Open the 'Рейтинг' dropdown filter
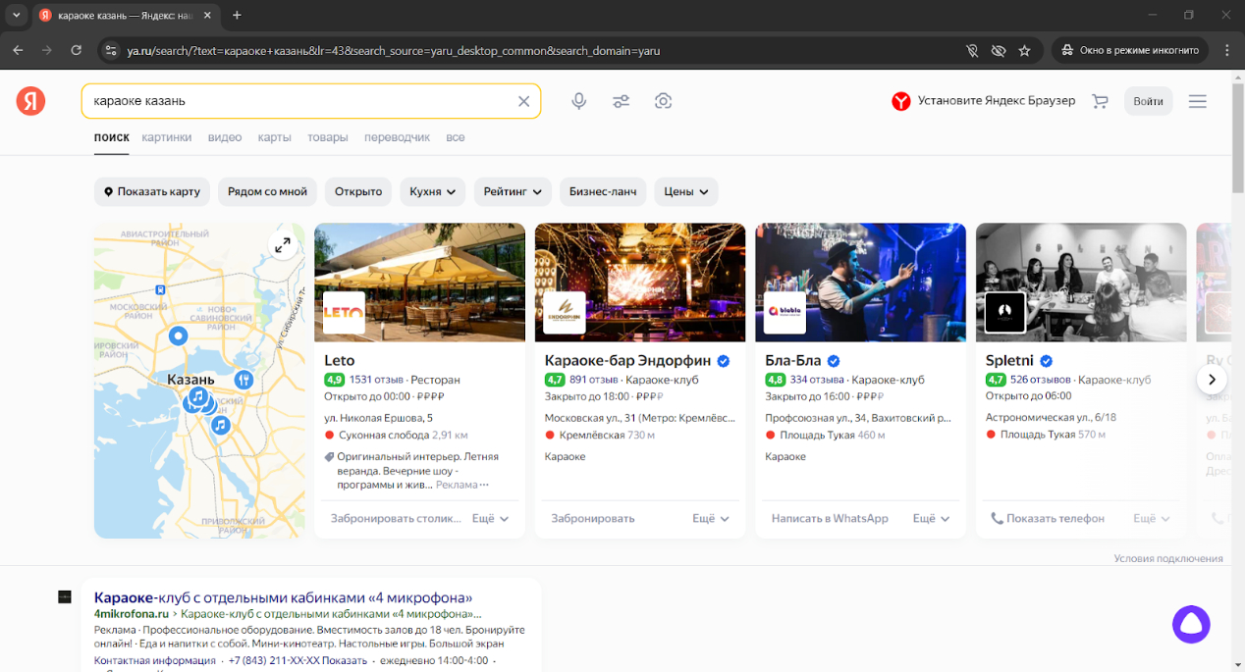This screenshot has width=1245, height=672. [x=513, y=191]
